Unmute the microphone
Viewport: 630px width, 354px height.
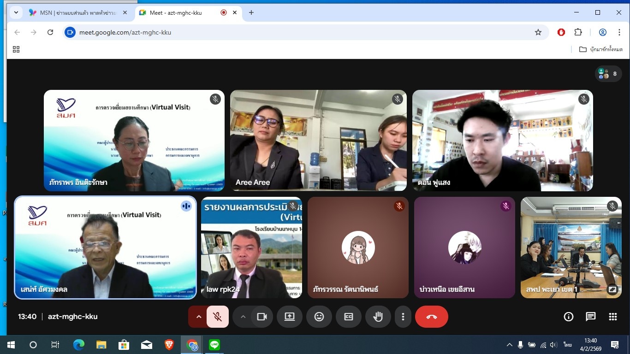click(217, 317)
